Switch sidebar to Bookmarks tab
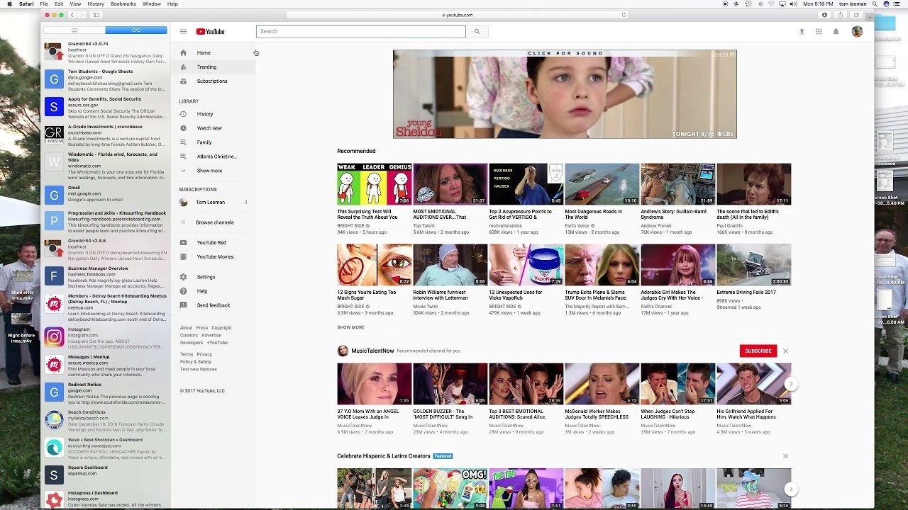The width and height of the screenshot is (908, 510). (x=74, y=30)
